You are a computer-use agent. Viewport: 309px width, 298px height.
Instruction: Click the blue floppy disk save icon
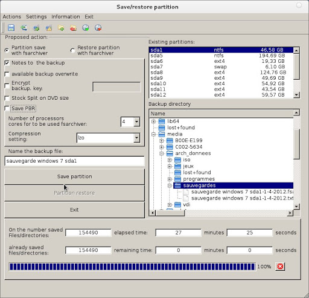[11, 28]
